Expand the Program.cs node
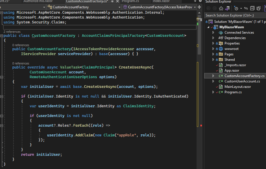 coord(213,92)
